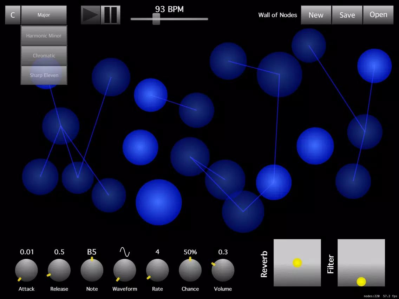Click the Wall of Nodes title
This screenshot has width=399, height=299.
277,15
